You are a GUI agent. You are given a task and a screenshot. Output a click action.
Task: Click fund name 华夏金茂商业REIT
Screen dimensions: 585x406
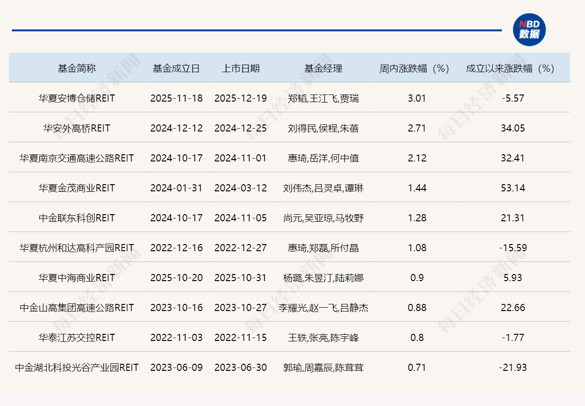point(77,188)
